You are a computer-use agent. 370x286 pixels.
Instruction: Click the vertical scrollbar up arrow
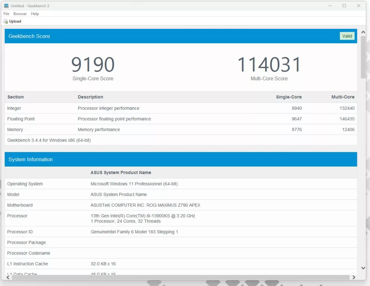tap(363, 32)
